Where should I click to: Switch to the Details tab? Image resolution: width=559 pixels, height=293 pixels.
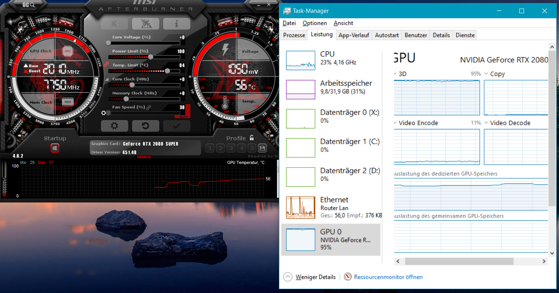(x=441, y=35)
